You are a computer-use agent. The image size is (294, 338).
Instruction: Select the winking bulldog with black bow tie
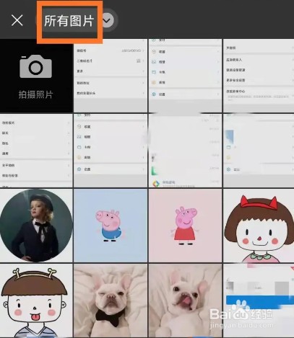pyautogui.click(x=111, y=301)
